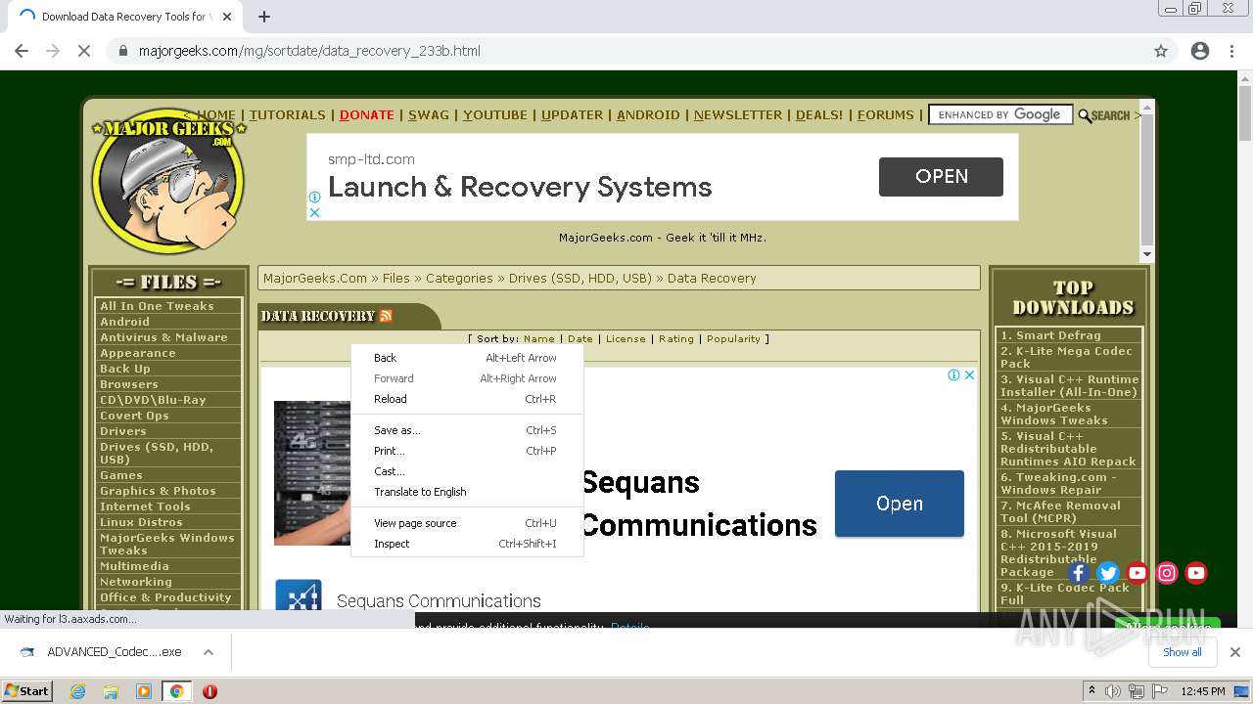This screenshot has height=704, width=1253.
Task: Choose Inspect from the context menu
Action: tap(467, 544)
